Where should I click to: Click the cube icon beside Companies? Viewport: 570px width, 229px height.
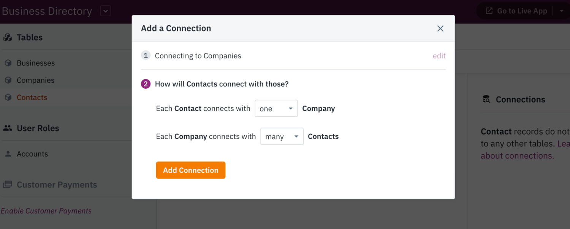point(8,80)
